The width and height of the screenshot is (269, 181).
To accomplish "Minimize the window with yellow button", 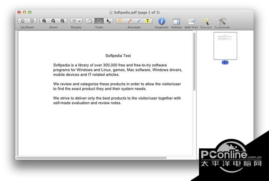I will [24, 12].
